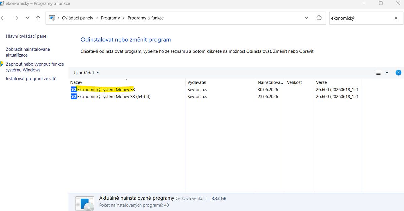This screenshot has height=211, width=404.
Task: Click S3 icon of Money S3 (64-bit) entry
Action: click(x=74, y=96)
